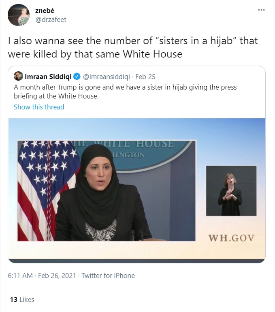
Task: View the 13 Likes list
Action: point(22,299)
